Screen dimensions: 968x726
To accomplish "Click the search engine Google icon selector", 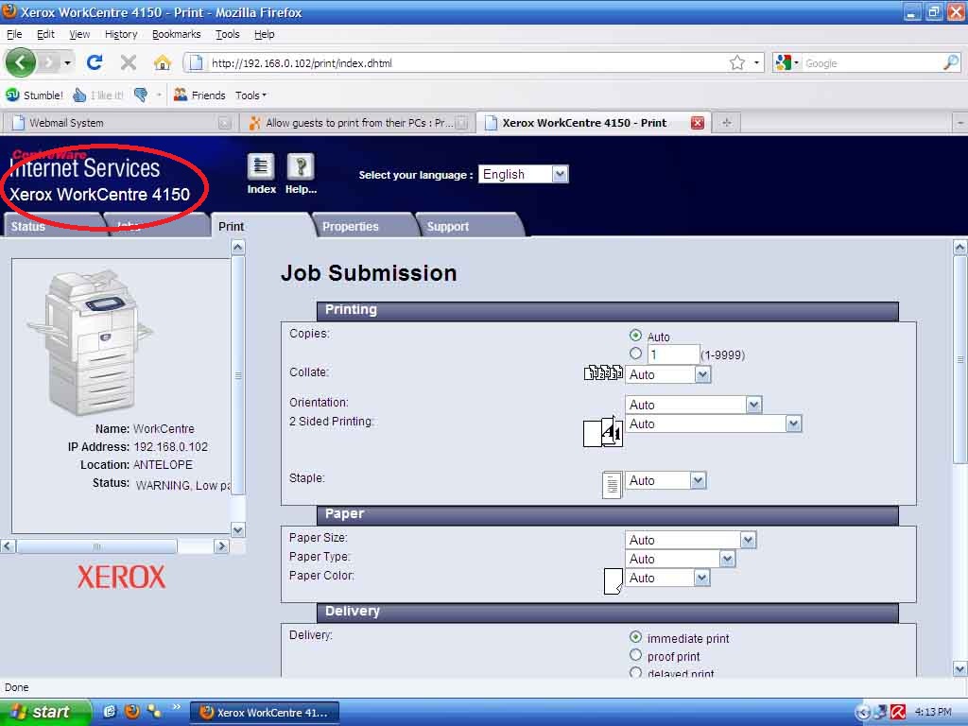I will 787,62.
